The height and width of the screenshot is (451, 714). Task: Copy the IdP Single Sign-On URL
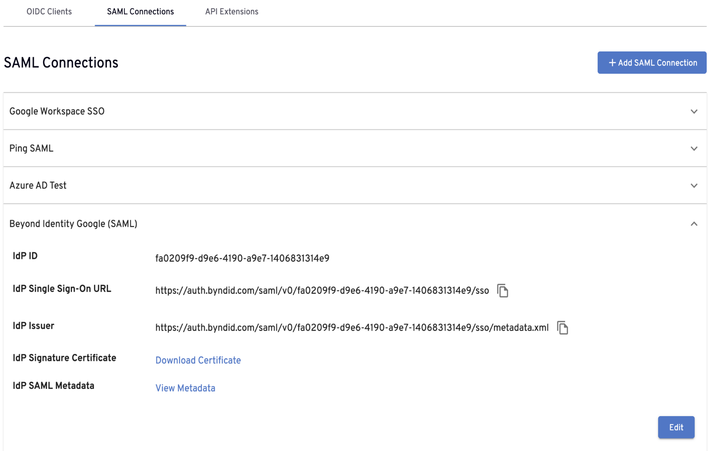(502, 291)
